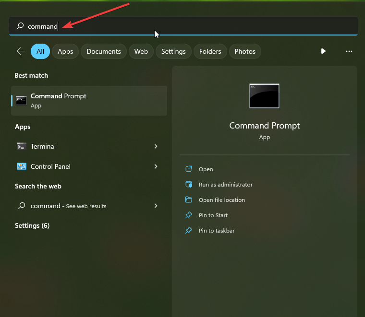Click the web search magnifier icon
Screen dimensions: 365x317
click(22, 205)
